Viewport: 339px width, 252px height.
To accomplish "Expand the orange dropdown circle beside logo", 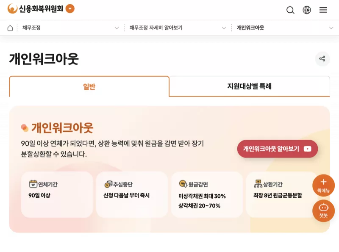I will tap(70, 9).
